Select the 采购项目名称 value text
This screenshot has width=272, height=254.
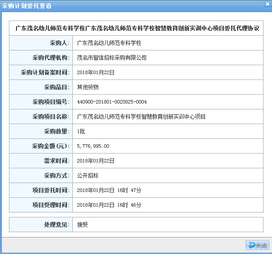141,117
